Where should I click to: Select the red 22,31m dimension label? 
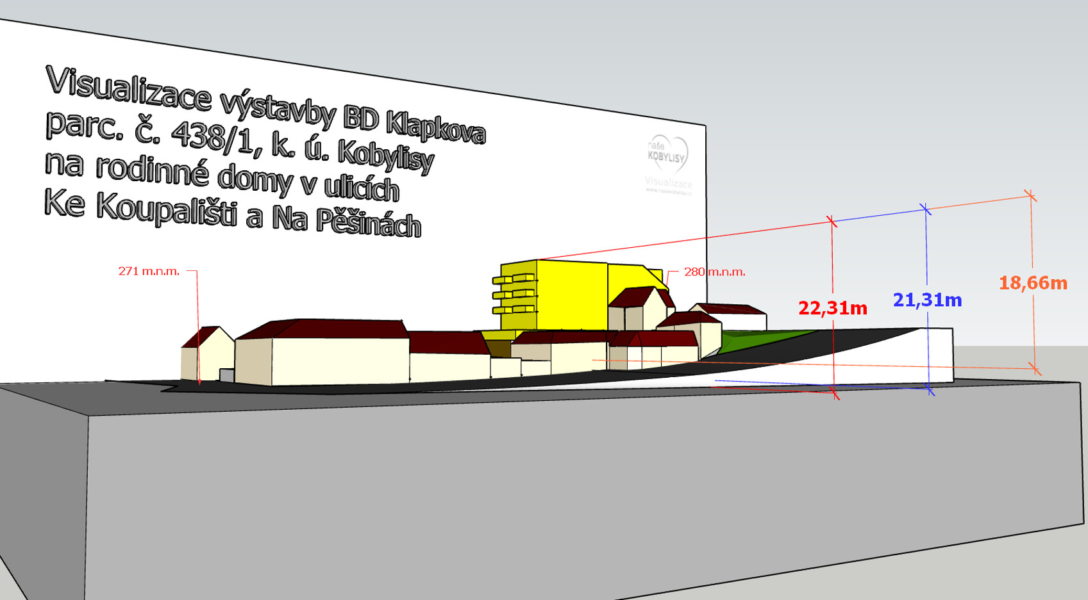(x=832, y=309)
